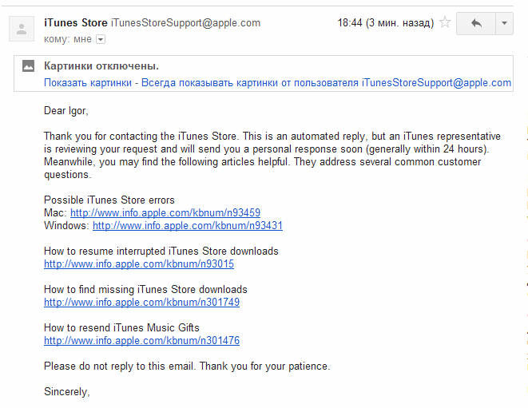Star this iTunes Store email
Image resolution: width=528 pixels, height=408 pixels.
(445, 22)
